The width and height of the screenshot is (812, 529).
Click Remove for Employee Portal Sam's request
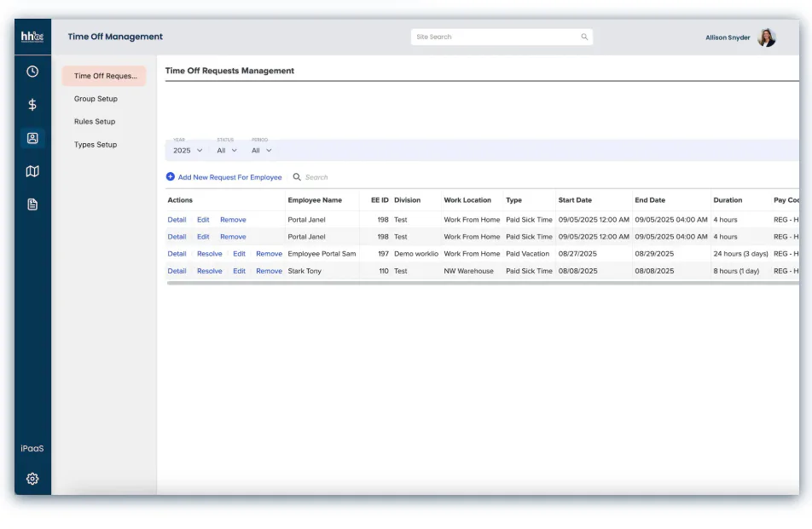pyautogui.click(x=269, y=254)
